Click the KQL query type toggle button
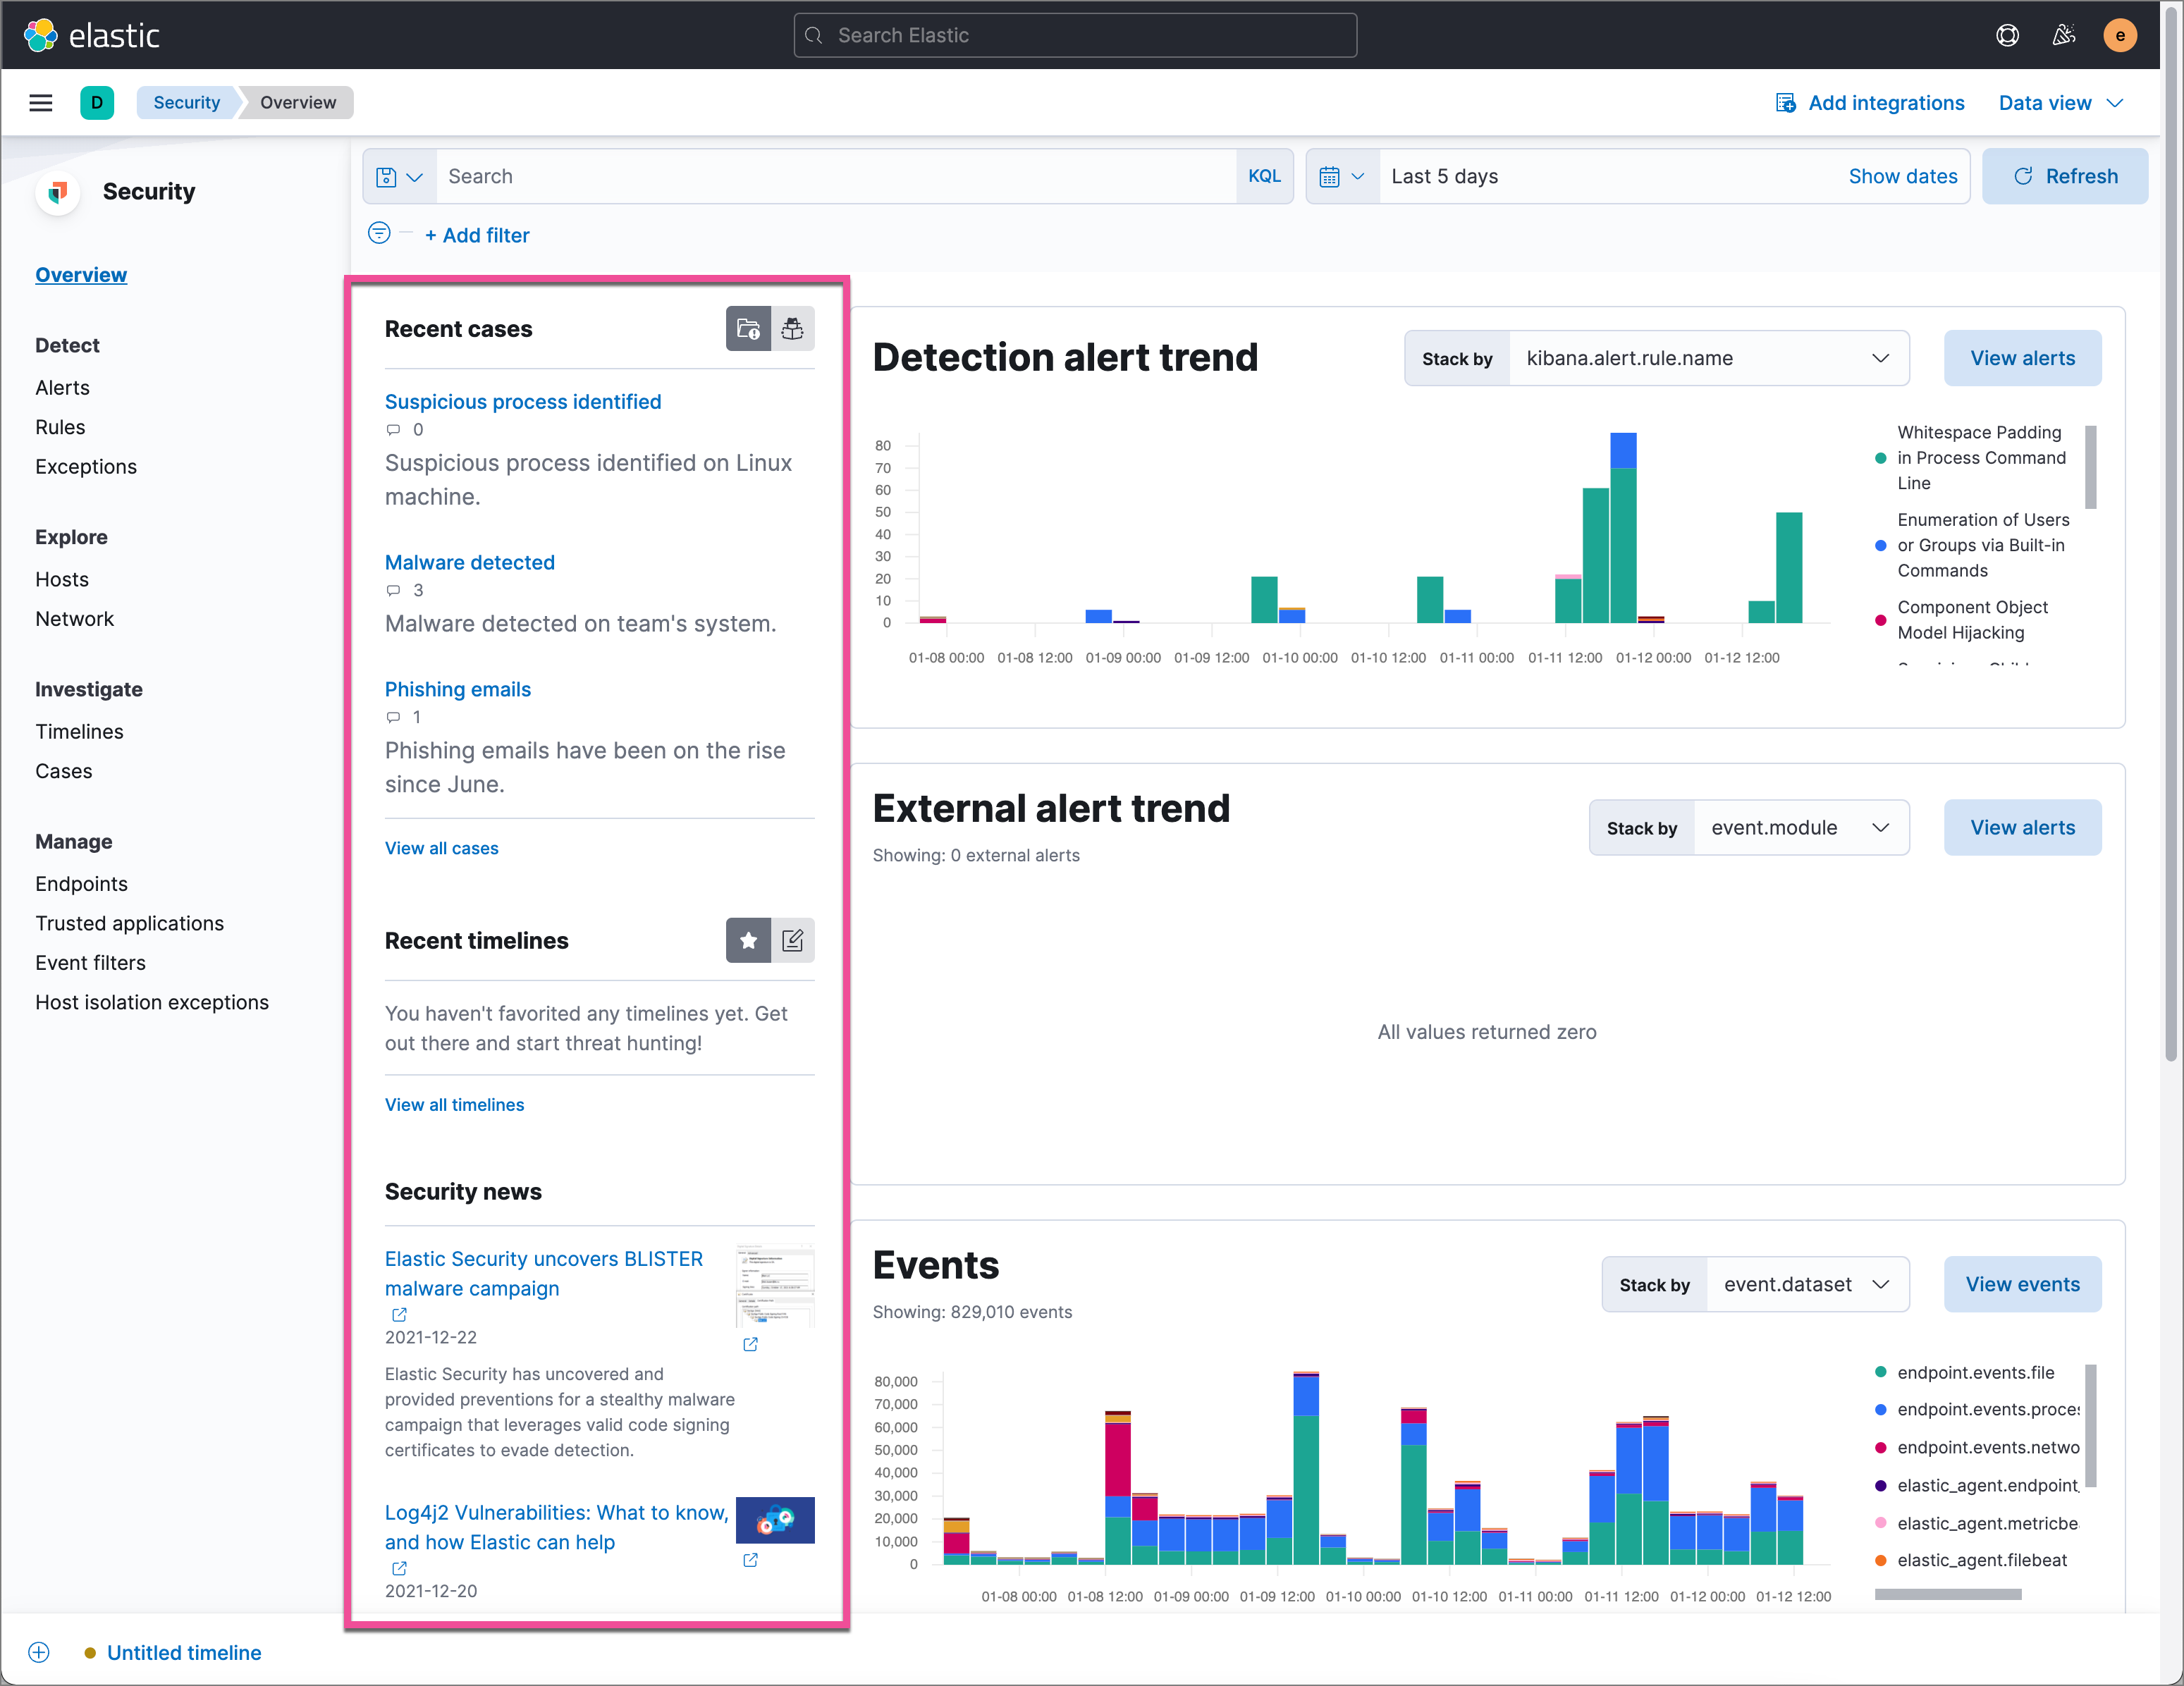The width and height of the screenshot is (2184, 1686). [1263, 176]
